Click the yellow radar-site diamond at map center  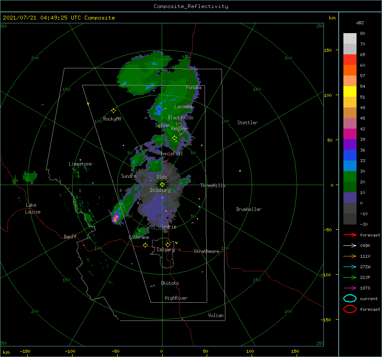click(162, 185)
